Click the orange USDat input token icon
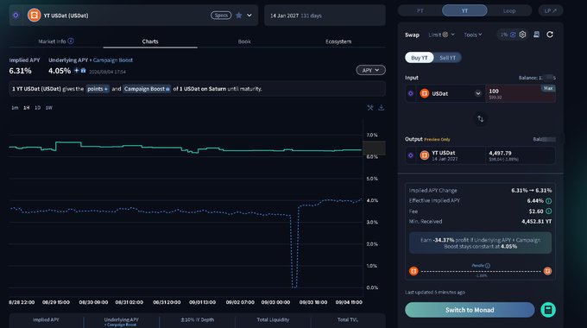 (x=424, y=93)
